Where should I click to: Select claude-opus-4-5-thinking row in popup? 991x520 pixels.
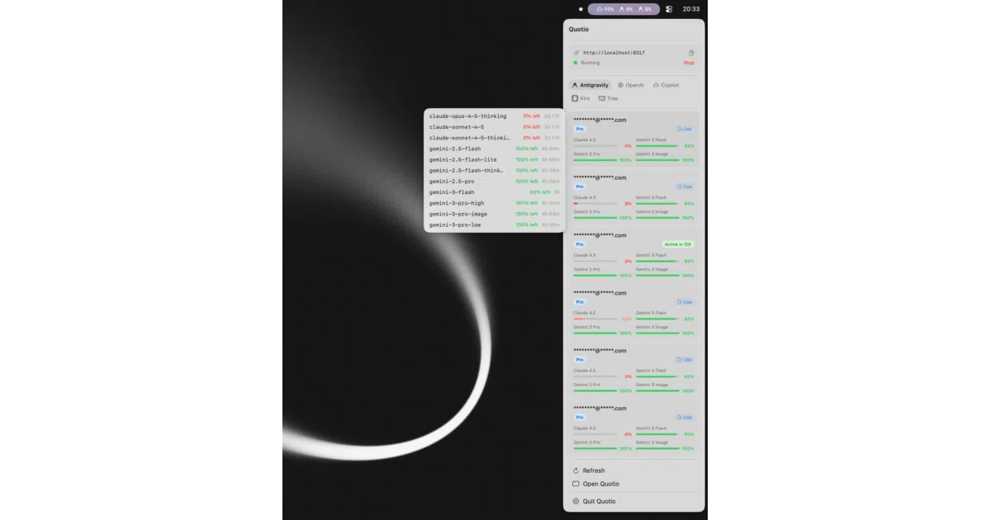494,116
